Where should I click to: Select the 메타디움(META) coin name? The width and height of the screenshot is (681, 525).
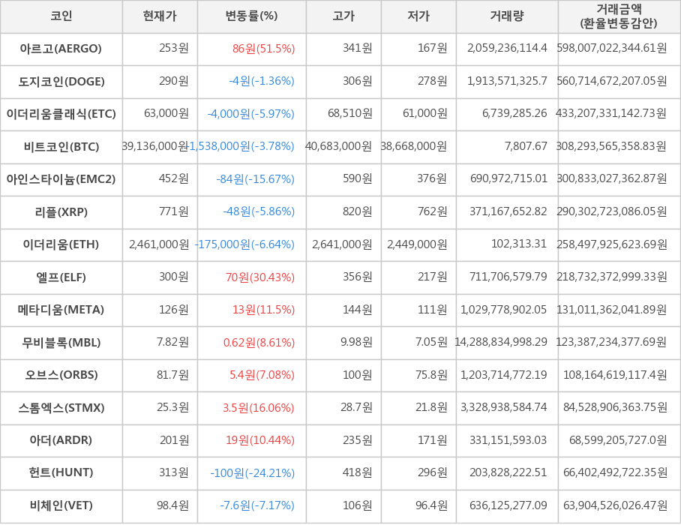[61, 310]
